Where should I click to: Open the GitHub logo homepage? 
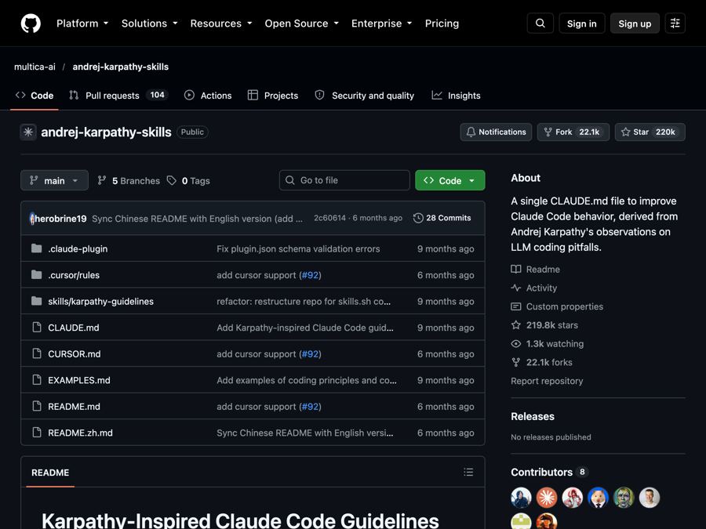click(x=31, y=24)
